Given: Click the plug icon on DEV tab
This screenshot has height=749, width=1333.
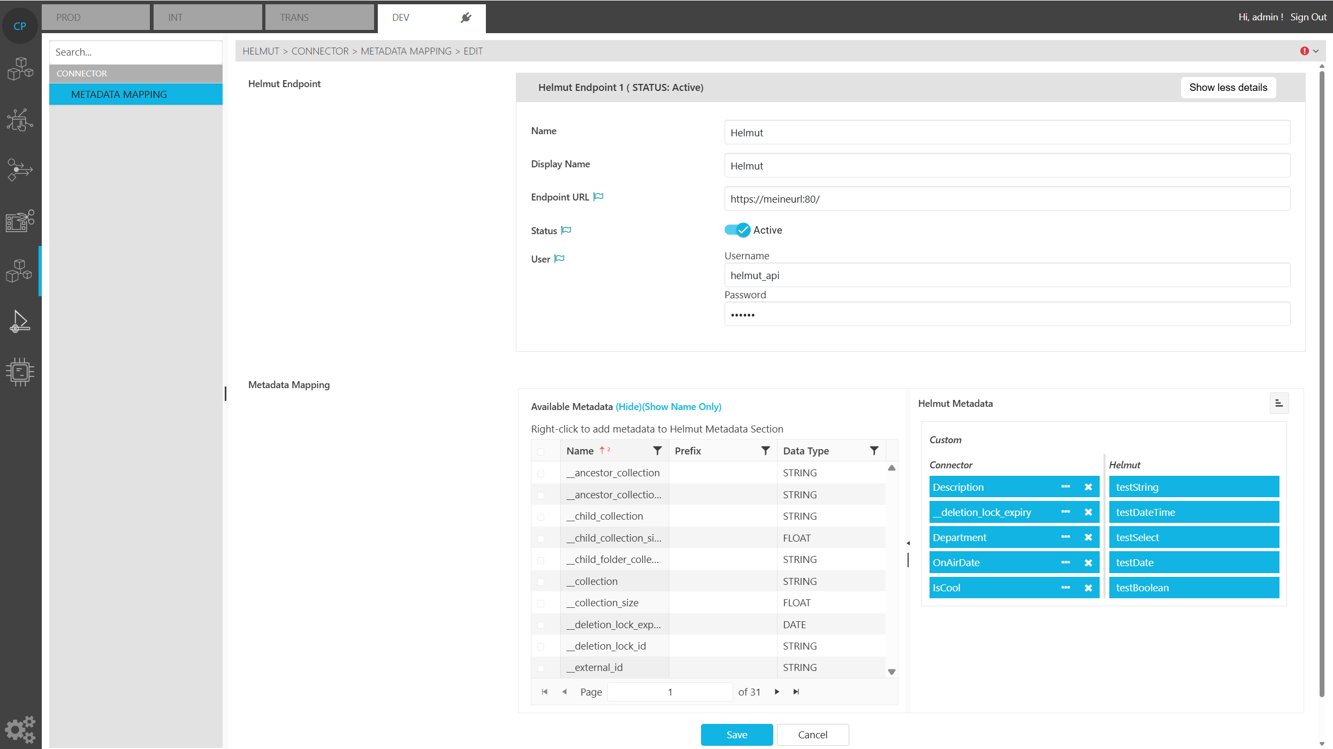Looking at the screenshot, I should 466,18.
